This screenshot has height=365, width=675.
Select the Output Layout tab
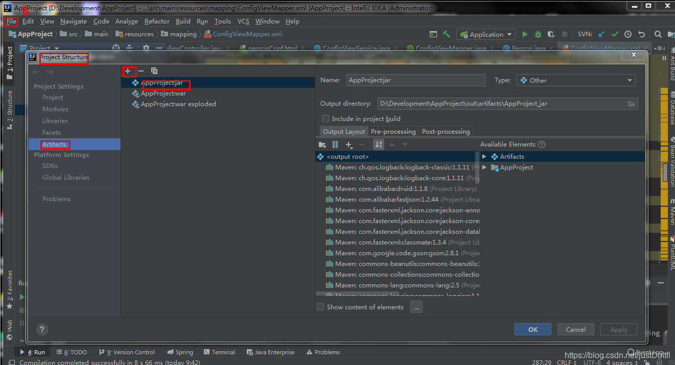(x=344, y=131)
